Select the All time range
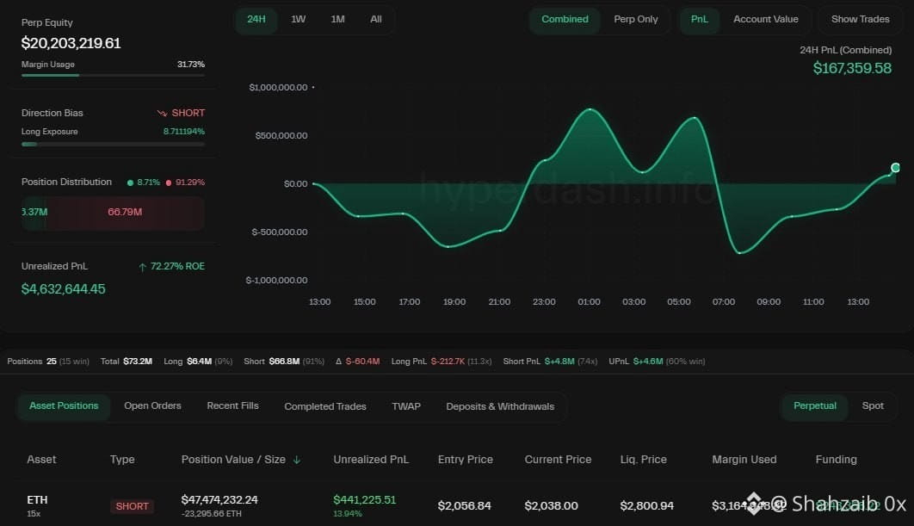 (x=376, y=19)
